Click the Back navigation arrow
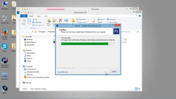Viewport: 176px width, 99px height. click(23, 32)
